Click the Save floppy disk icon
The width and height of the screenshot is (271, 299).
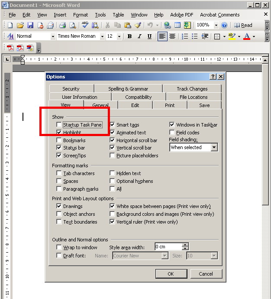pyautogui.click(x=30, y=25)
